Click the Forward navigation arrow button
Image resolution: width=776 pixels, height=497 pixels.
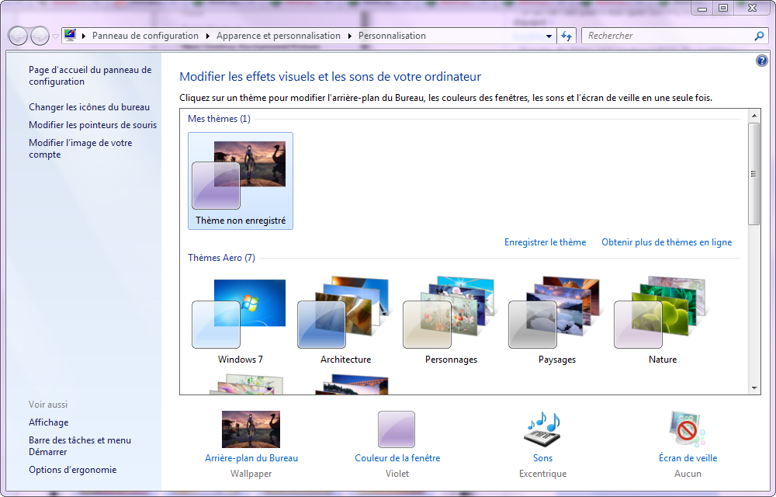[x=40, y=36]
